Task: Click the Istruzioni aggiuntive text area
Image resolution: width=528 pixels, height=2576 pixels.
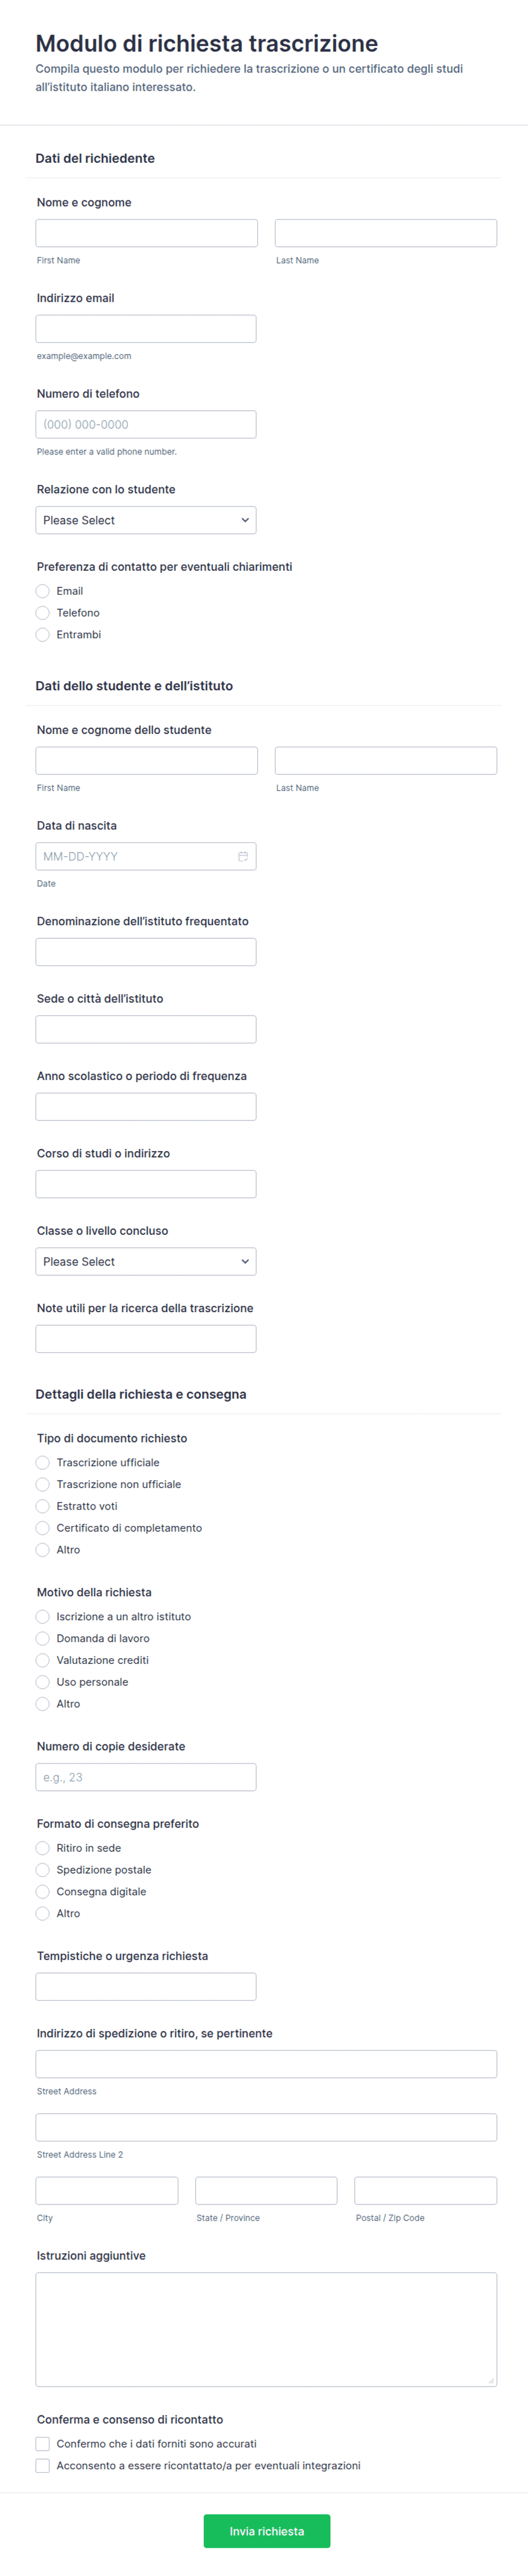Action: click(x=266, y=2330)
